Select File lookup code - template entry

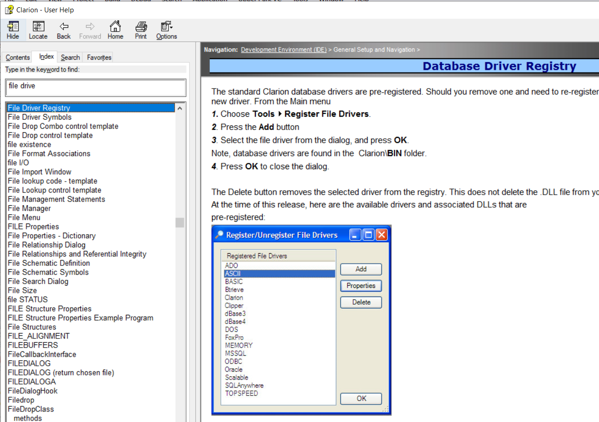tap(52, 181)
